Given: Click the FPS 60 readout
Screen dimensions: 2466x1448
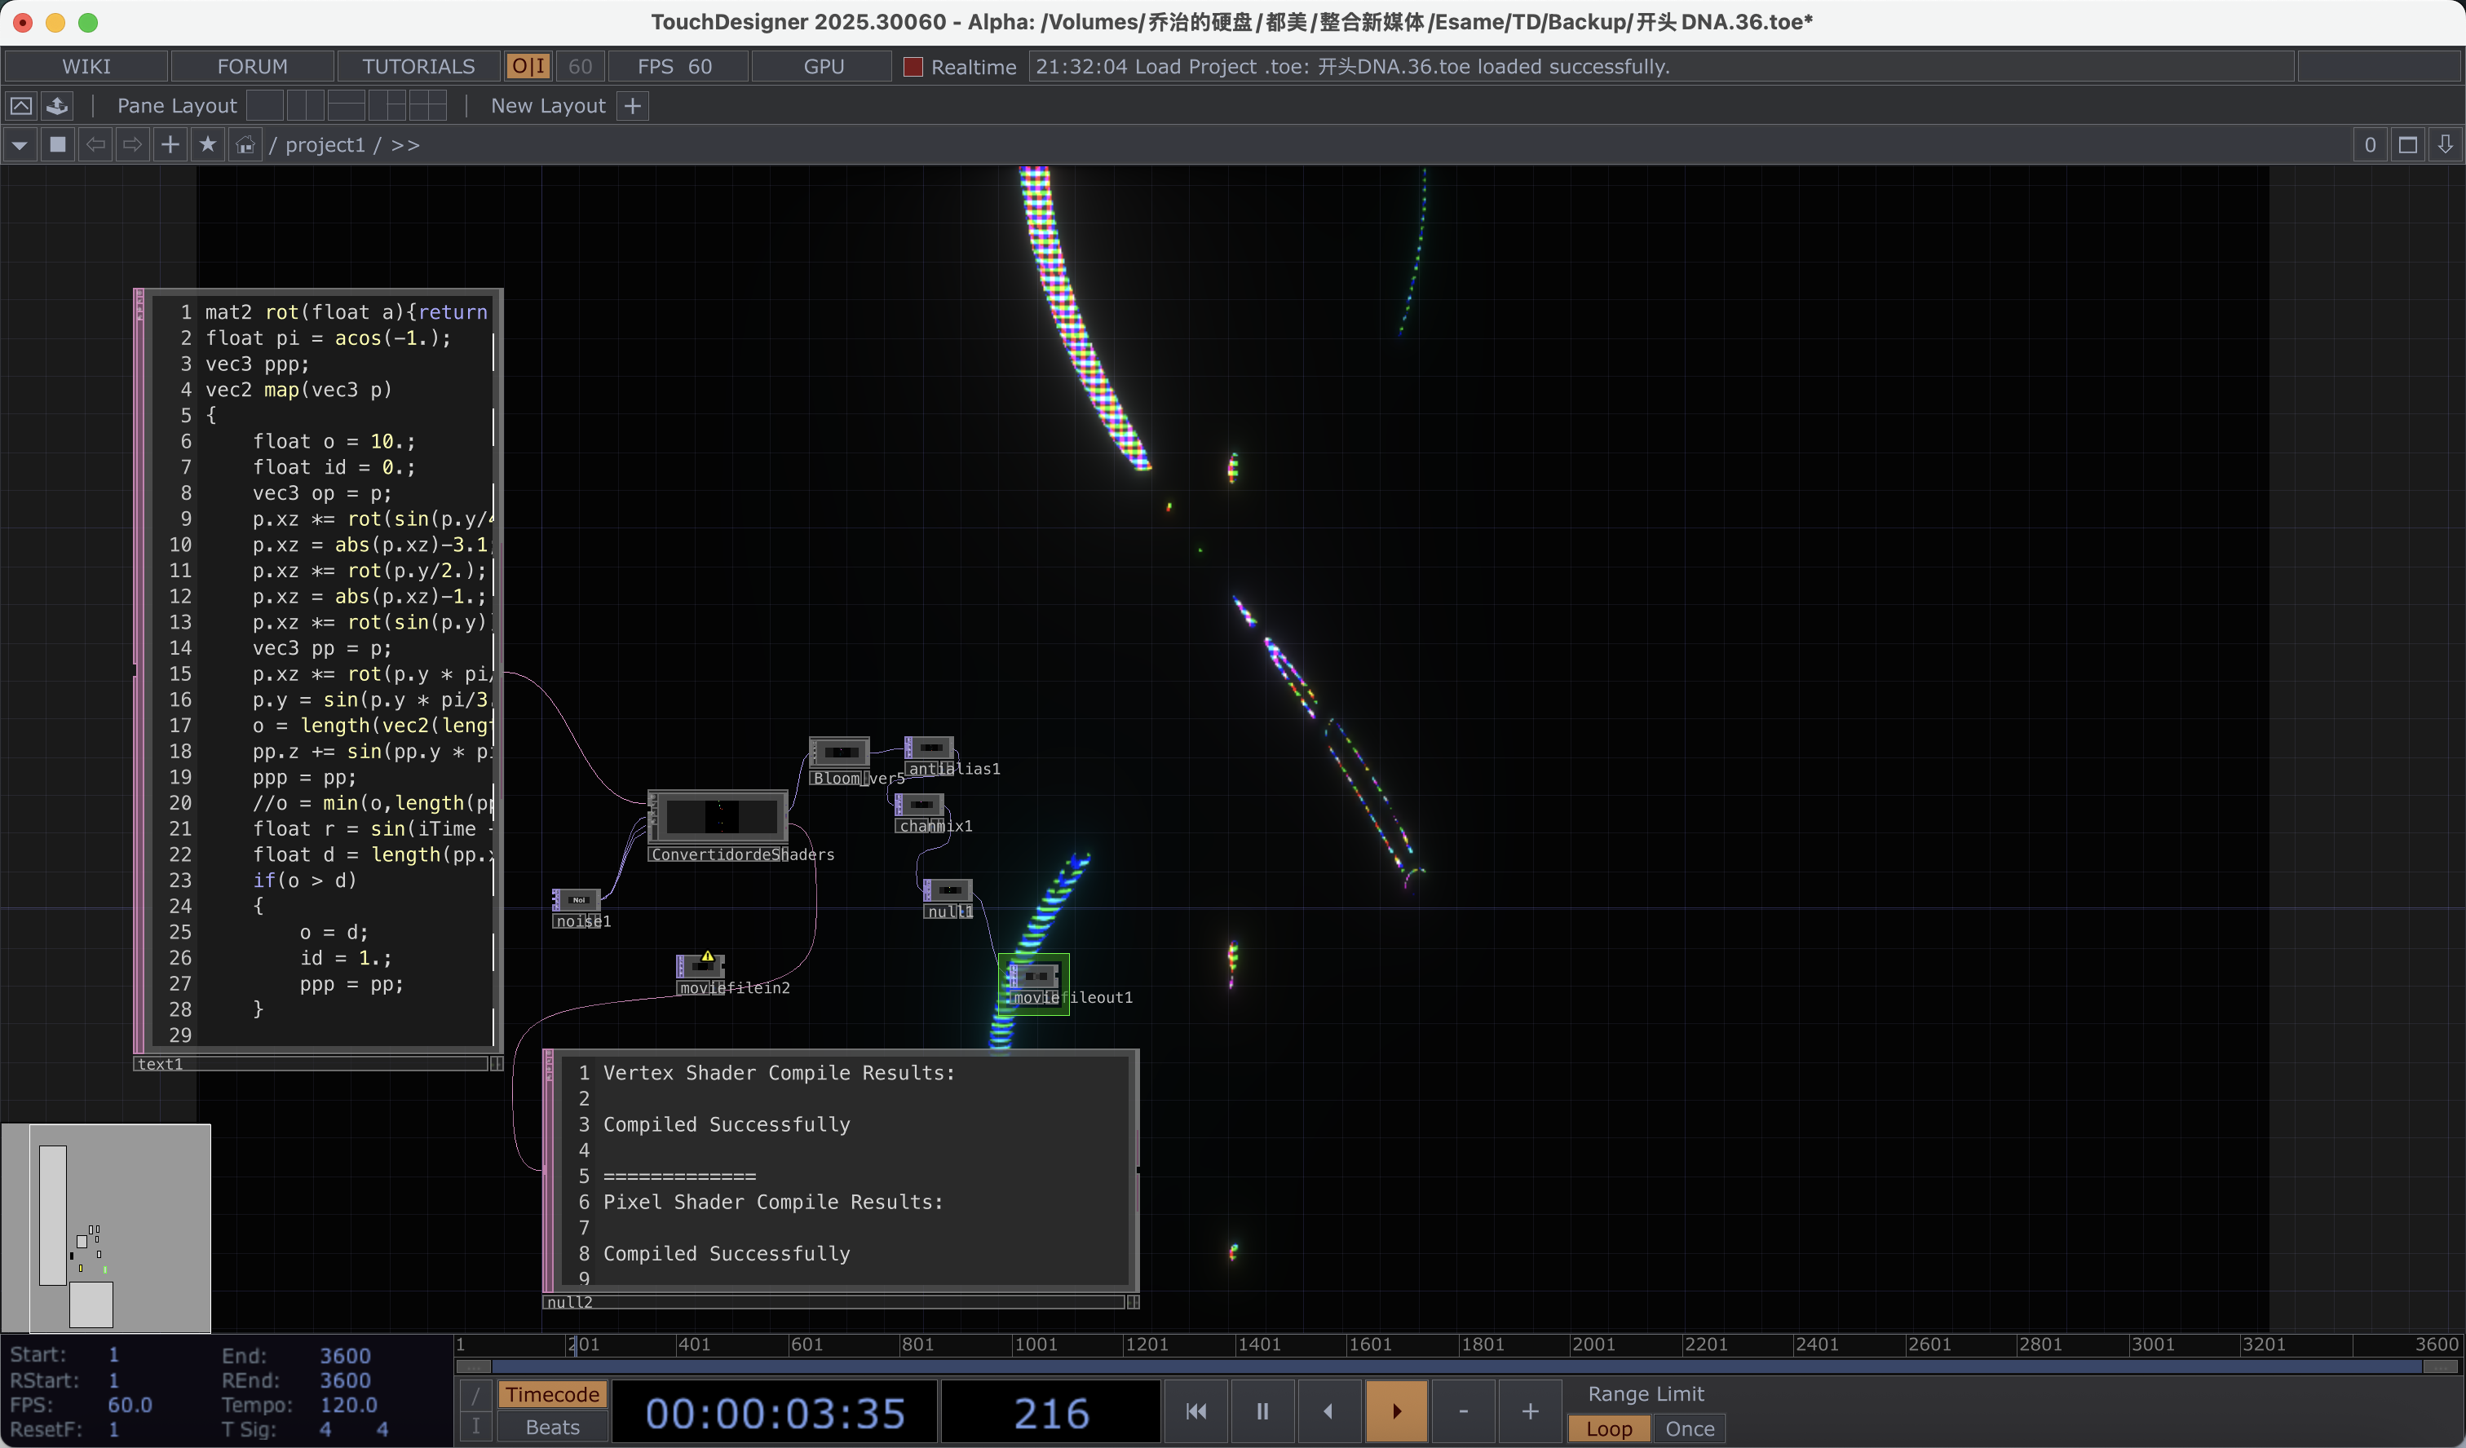Looking at the screenshot, I should (x=675, y=67).
